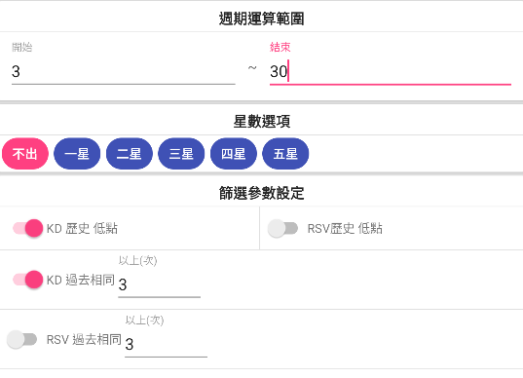Click the RSV歷史 低點 label text
The height and width of the screenshot is (378, 523).
tap(345, 229)
